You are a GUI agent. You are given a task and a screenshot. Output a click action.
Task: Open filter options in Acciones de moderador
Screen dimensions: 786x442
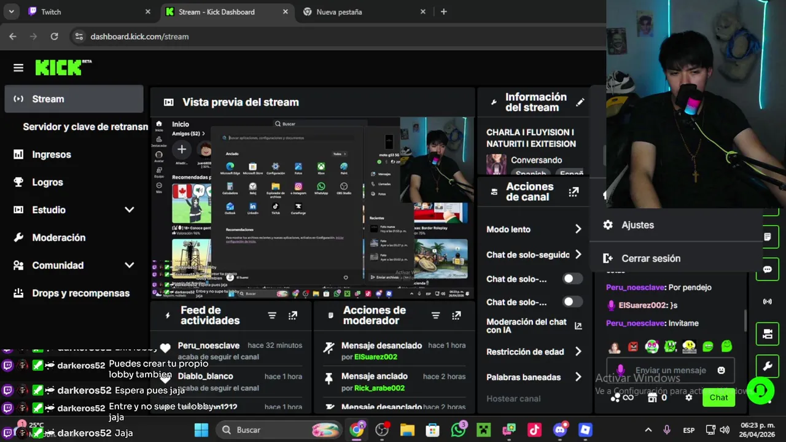[435, 316]
